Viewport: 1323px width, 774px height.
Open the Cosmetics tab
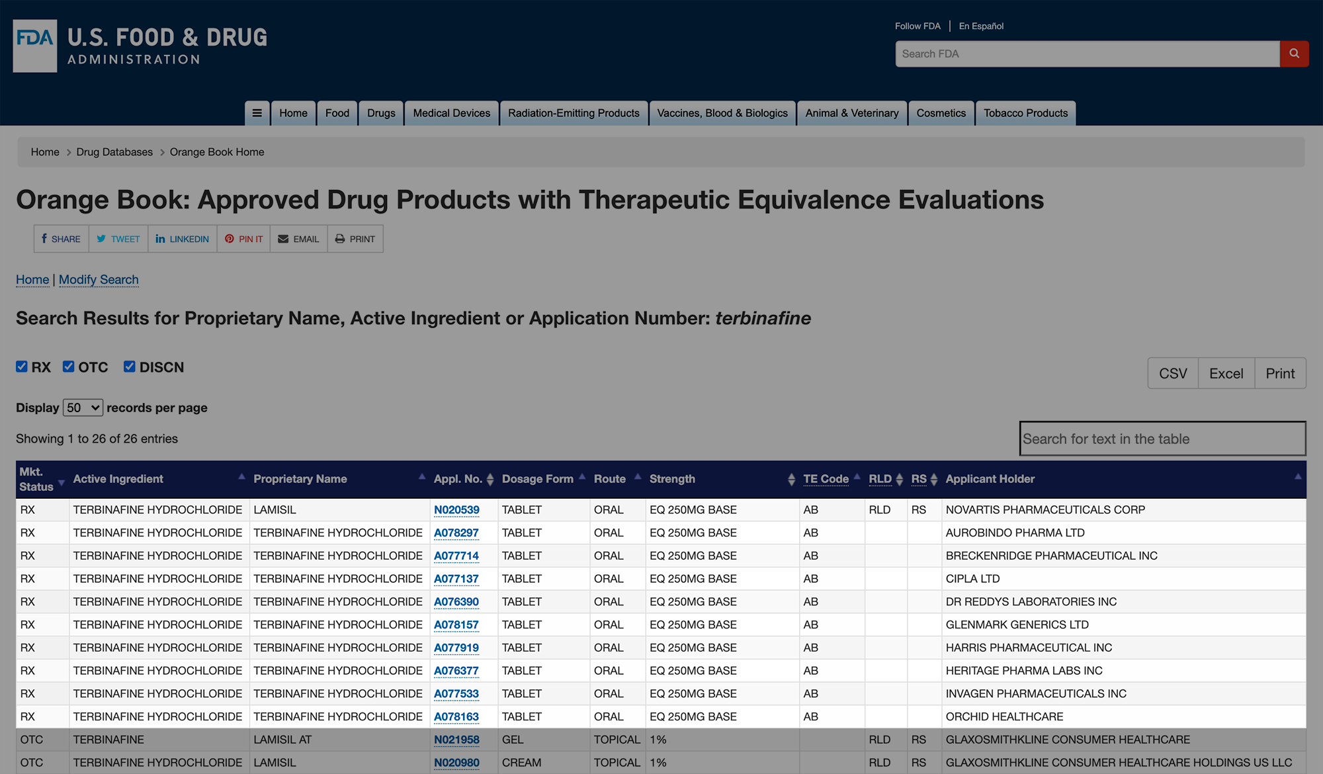pos(941,113)
